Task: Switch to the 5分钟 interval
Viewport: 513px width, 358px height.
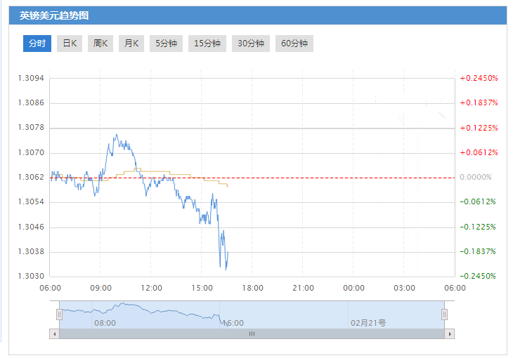Action: (x=166, y=44)
